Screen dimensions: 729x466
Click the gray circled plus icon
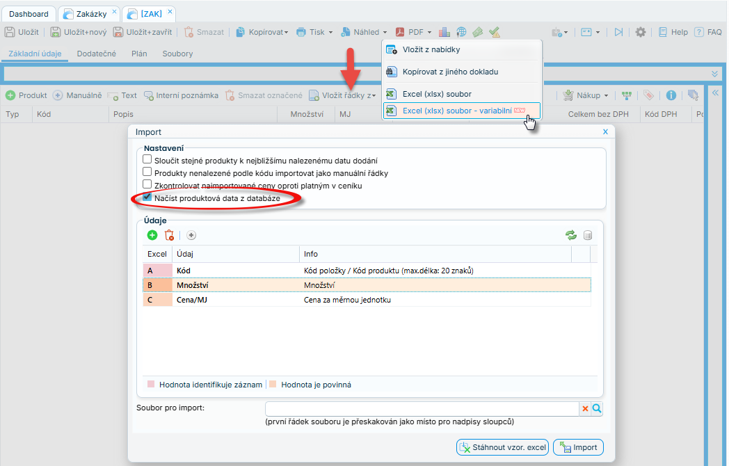(x=191, y=235)
